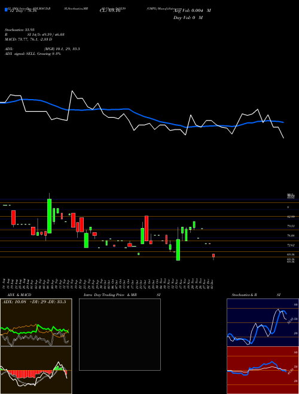Click the "ADX signal: SELL Growing @ 3%" text
Screen dimensions: 299x394
(x=33, y=54)
